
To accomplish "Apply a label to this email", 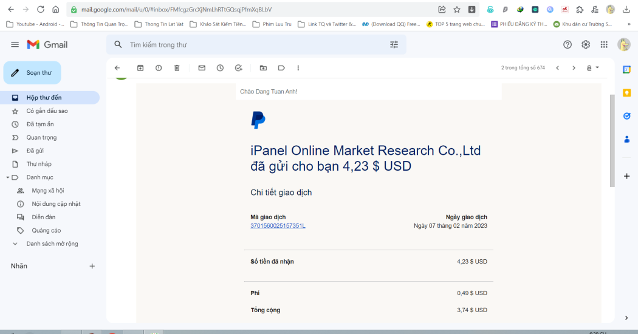I will click(281, 68).
